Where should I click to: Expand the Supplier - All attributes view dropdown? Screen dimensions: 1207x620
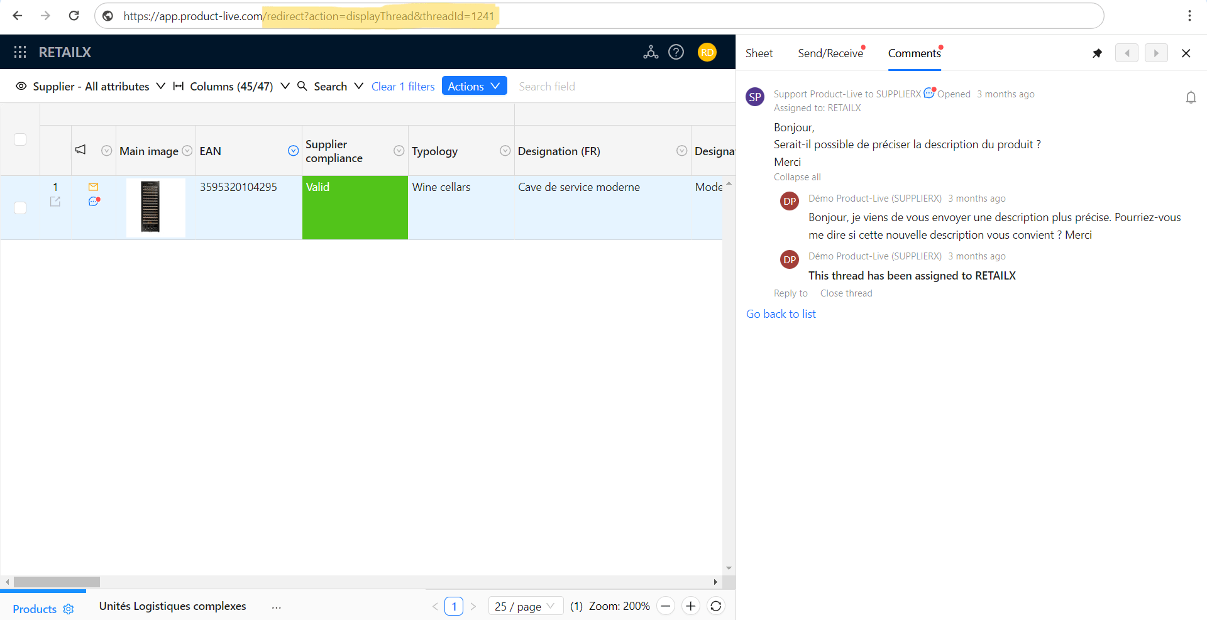pos(91,87)
